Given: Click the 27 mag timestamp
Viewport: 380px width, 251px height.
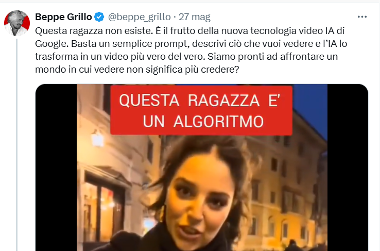Looking at the screenshot, I should [195, 17].
